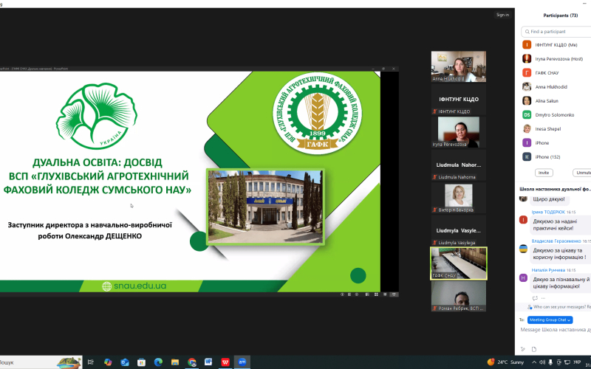Viewport: 591px width, 369px height.
Task: Select host Iryna Perevozova in the participants list
Action: [556, 59]
